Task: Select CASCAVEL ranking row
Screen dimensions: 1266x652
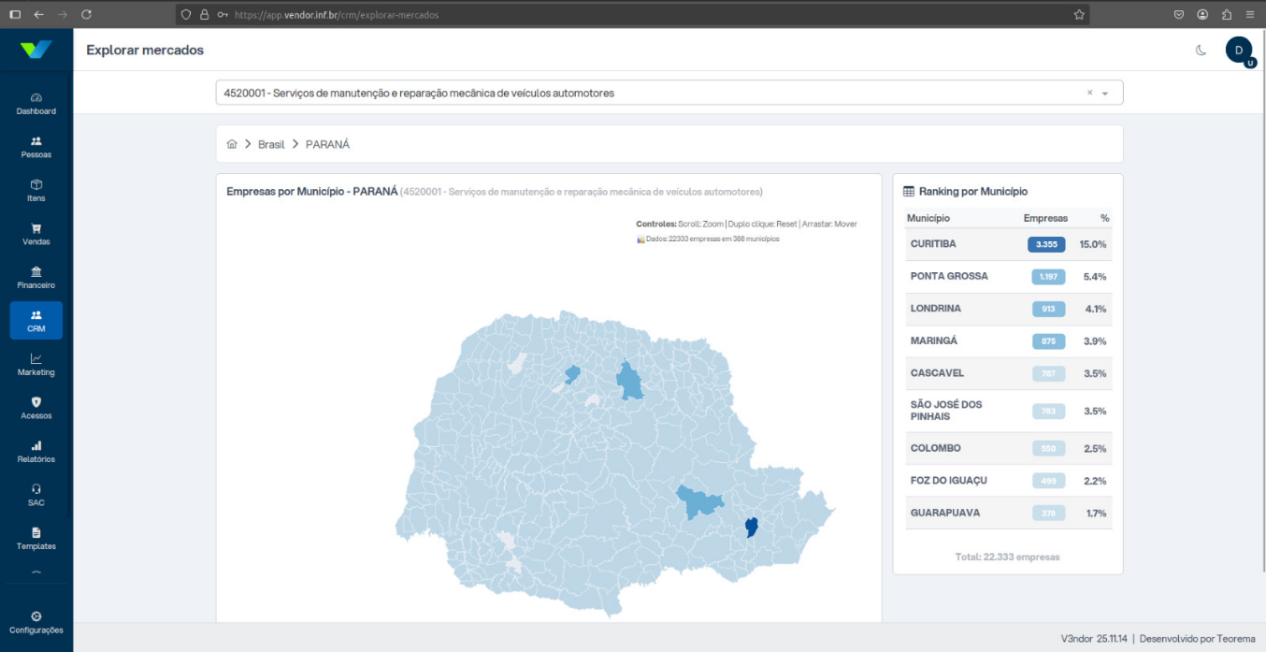Action: (1008, 373)
